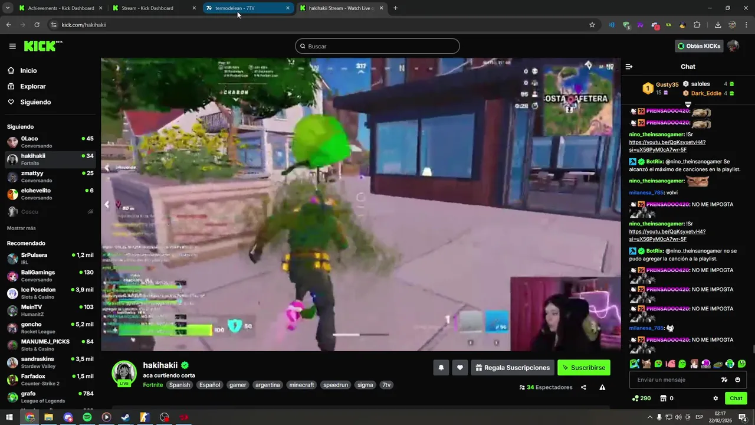Expand Mostrar más in Siguiendo list
The image size is (755, 425).
pos(21,228)
